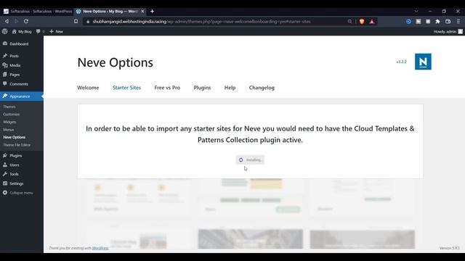Switch to the Starter Sites tab

(126, 88)
